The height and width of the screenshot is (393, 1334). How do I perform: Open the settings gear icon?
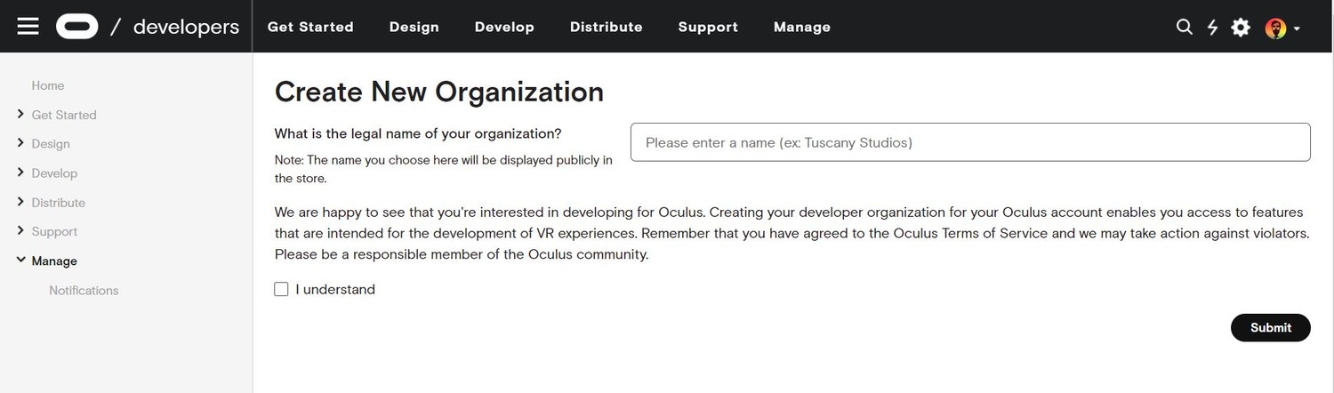click(1241, 28)
